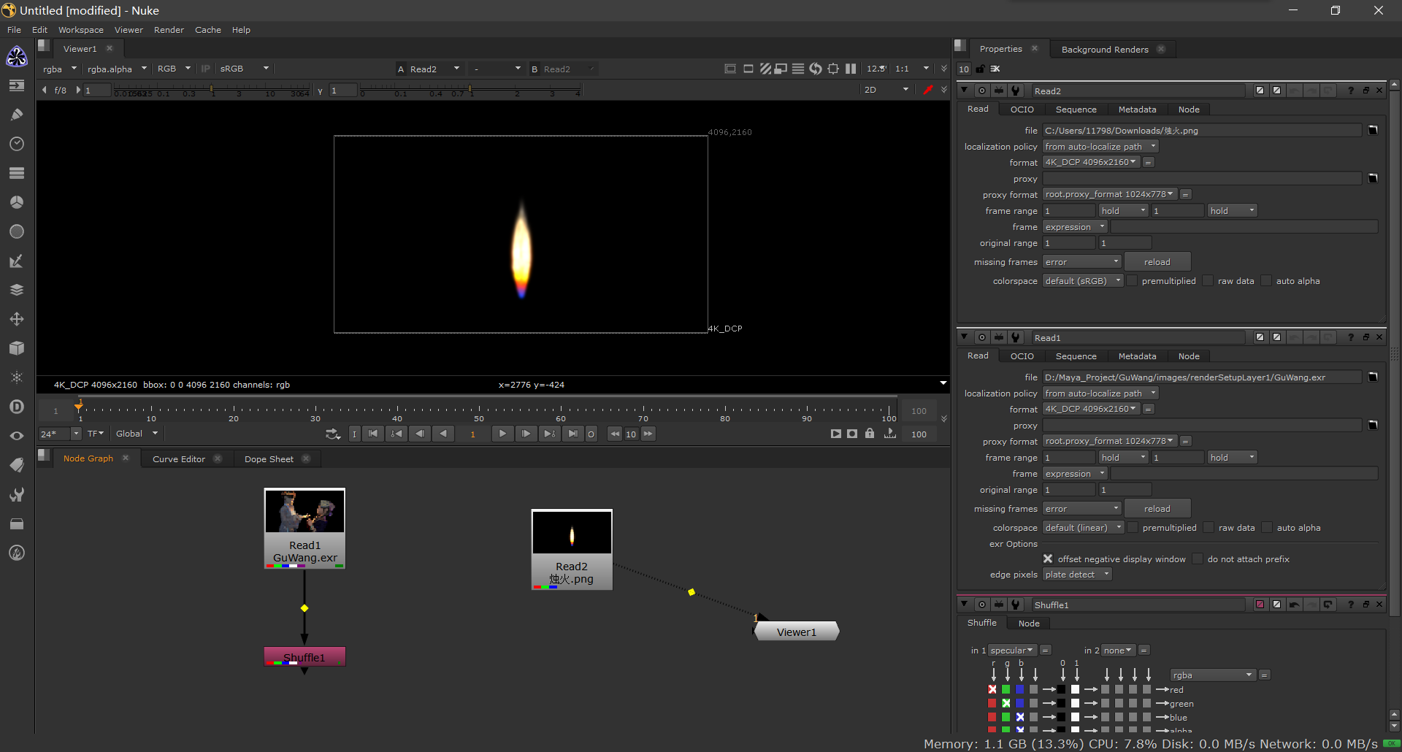Go to the last frame
Image resolution: width=1402 pixels, height=752 pixels.
(x=573, y=434)
